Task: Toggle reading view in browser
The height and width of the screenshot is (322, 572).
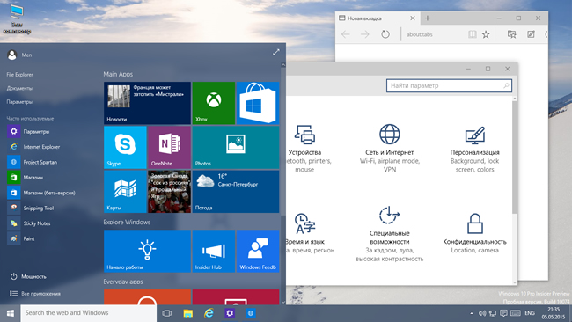Action: coord(473,34)
